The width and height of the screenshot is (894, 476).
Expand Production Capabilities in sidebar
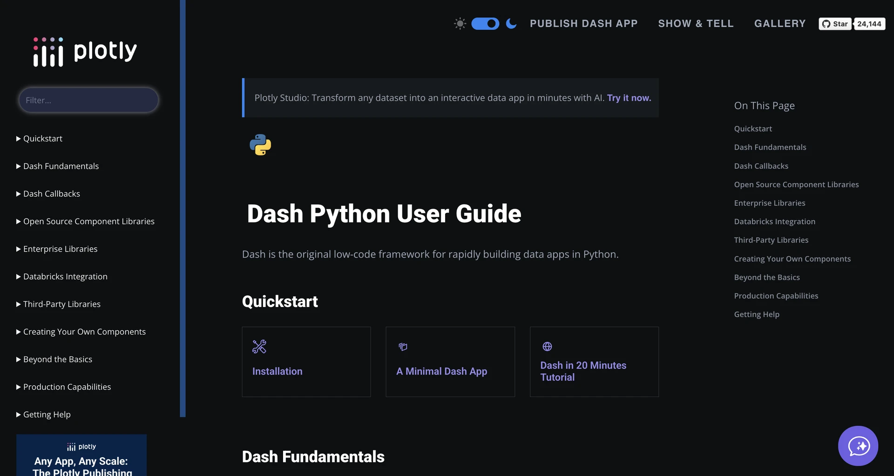click(67, 387)
